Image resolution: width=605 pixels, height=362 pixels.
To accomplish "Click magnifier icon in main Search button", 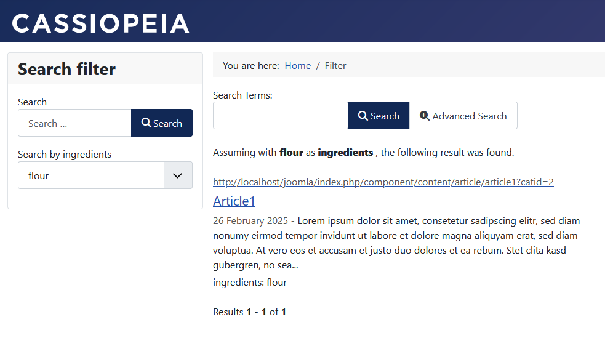I will click(x=363, y=116).
